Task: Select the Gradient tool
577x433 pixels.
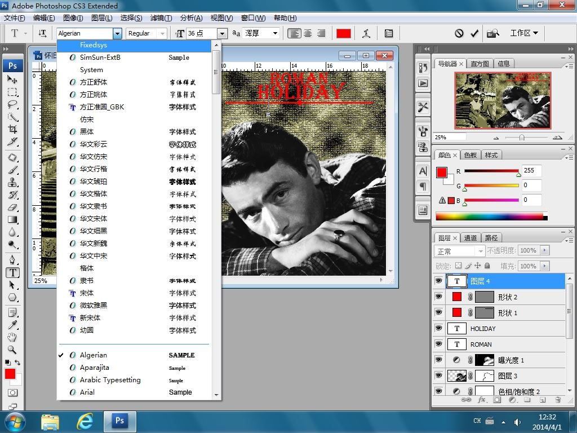Action: (x=12, y=220)
